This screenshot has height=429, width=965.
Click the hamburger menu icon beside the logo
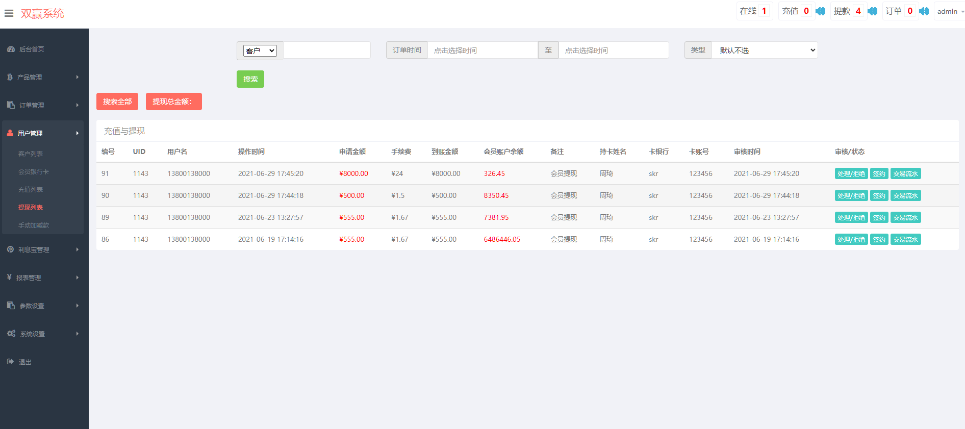click(9, 13)
